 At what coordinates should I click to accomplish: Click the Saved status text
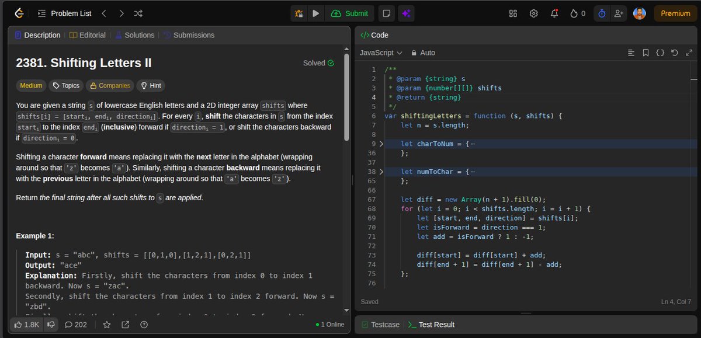[369, 302]
